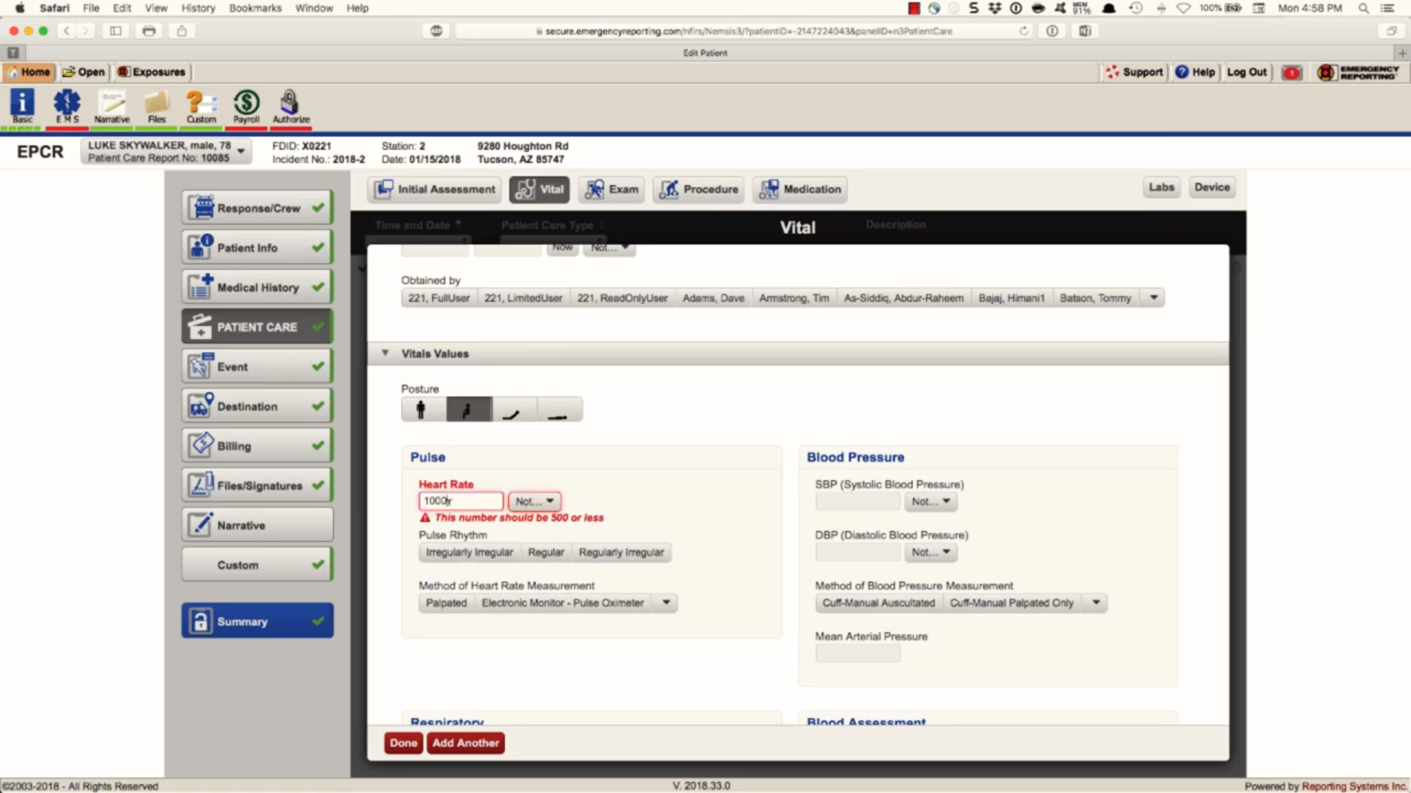Click the SBP systolic blood pressure field
This screenshot has width=1411, height=793.
[x=857, y=501]
